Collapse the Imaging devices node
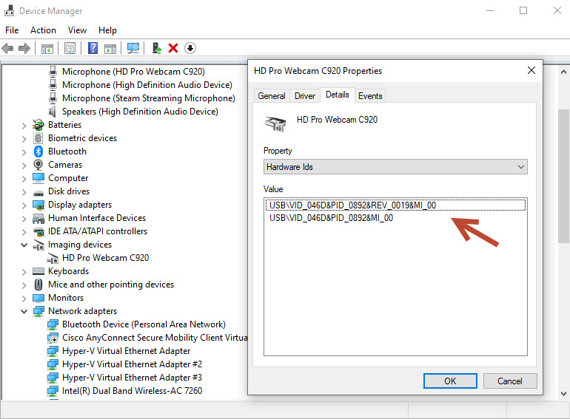 pos(24,245)
